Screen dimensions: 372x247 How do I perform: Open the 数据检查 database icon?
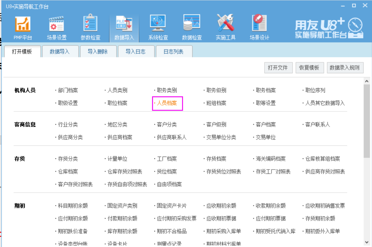[x=192, y=27]
